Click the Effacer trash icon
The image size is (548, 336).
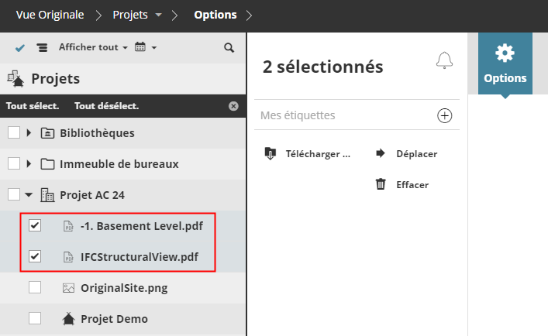pyautogui.click(x=381, y=184)
